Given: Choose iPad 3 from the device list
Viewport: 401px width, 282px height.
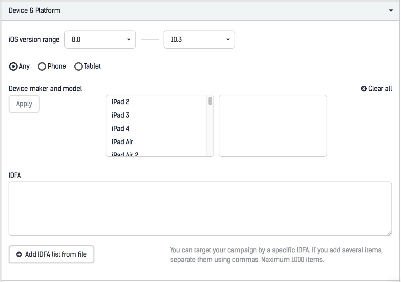Looking at the screenshot, I should [121, 115].
